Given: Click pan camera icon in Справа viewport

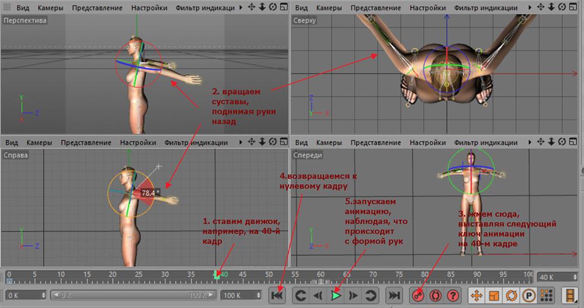Looking at the screenshot, I should click(x=251, y=141).
